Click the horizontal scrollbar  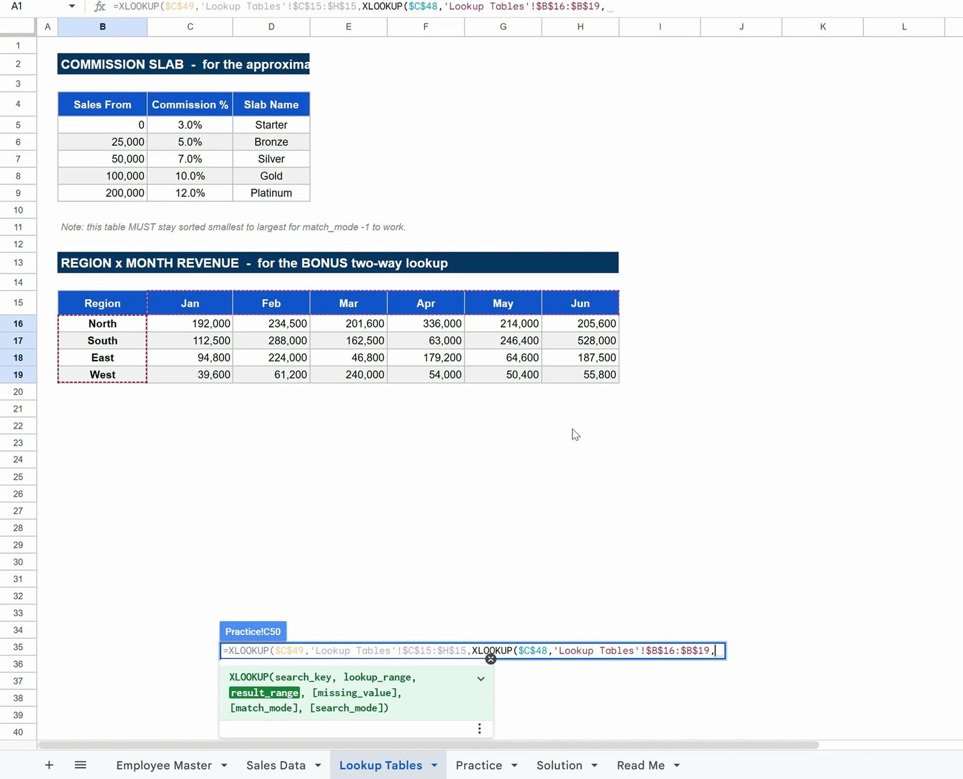click(429, 745)
